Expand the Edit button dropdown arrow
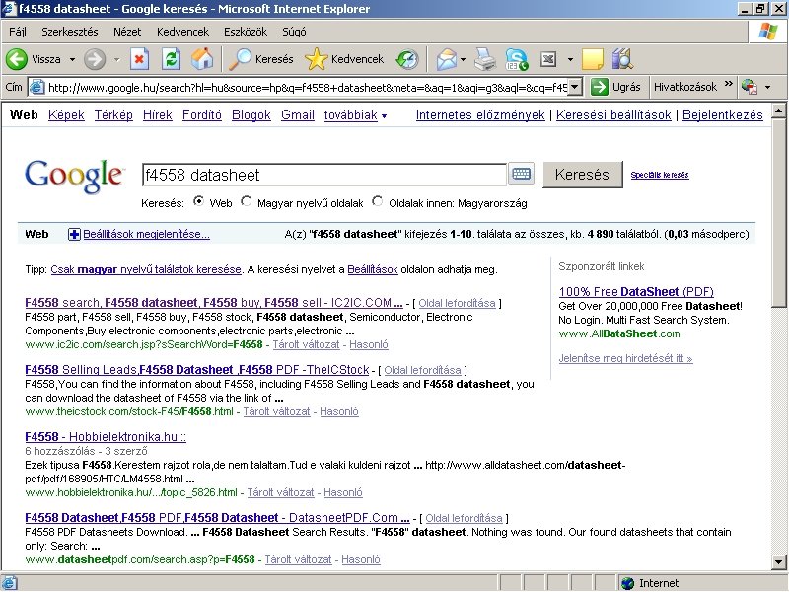Image resolution: width=789 pixels, height=592 pixels. (x=570, y=59)
